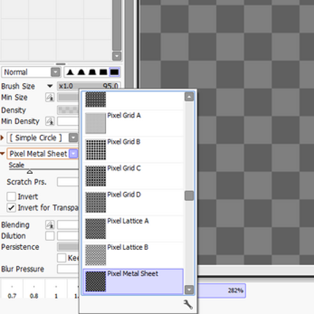Click the Scratch Prs. value field

tap(68, 182)
